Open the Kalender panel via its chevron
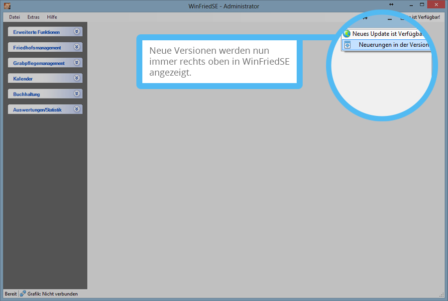This screenshot has height=301, width=448. (x=76, y=78)
